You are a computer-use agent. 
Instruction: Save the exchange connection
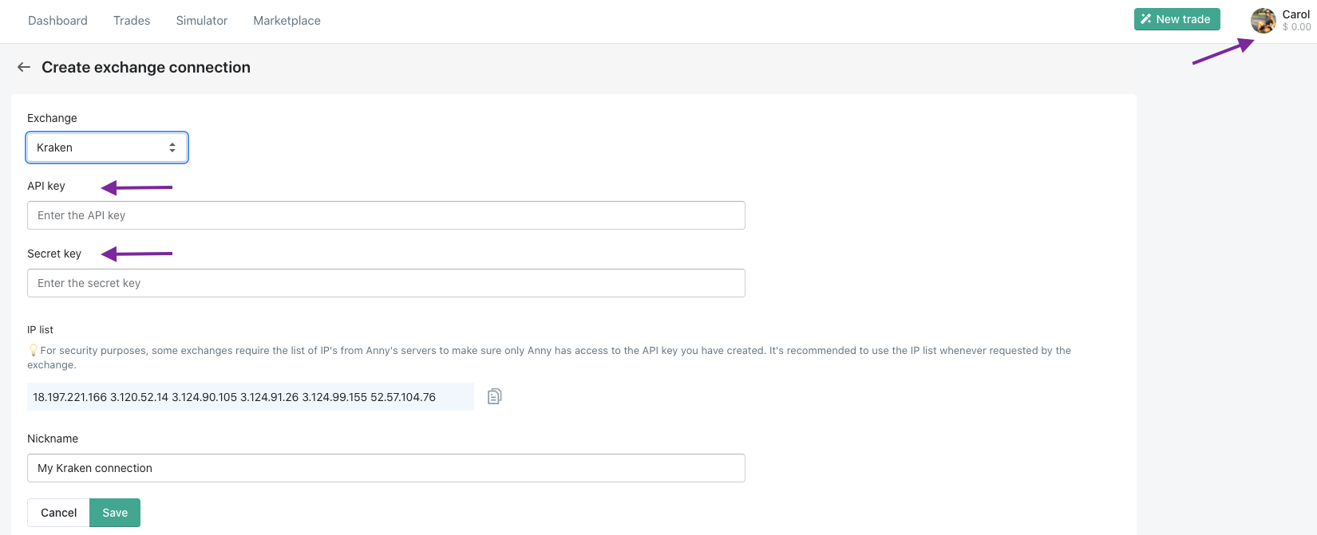pos(115,513)
